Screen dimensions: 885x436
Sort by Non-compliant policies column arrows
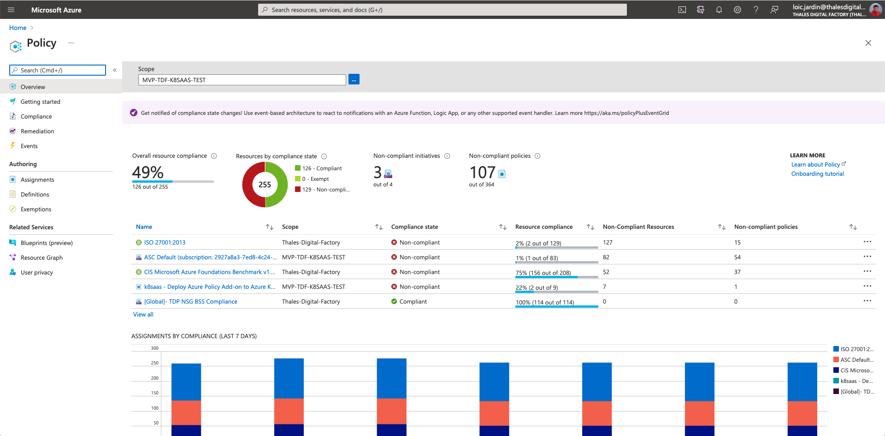(853, 227)
